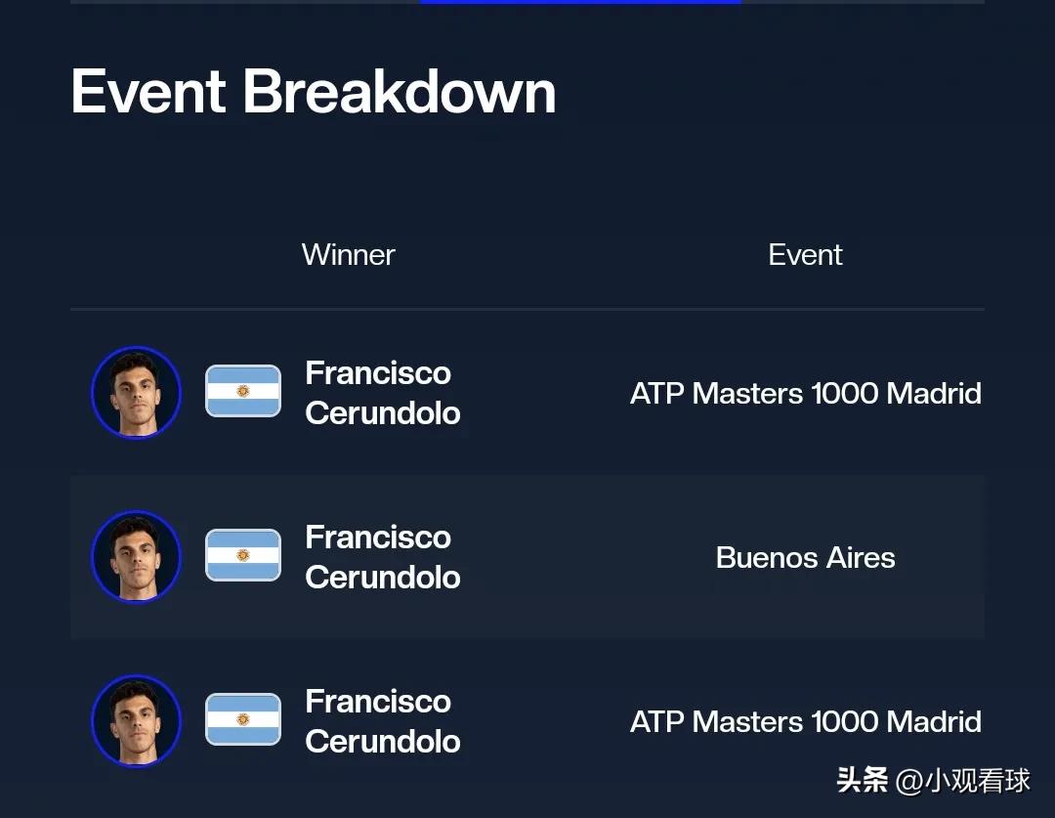Select the Argentina flag in the Buenos Aires row
The image size is (1055, 818).
point(243,555)
